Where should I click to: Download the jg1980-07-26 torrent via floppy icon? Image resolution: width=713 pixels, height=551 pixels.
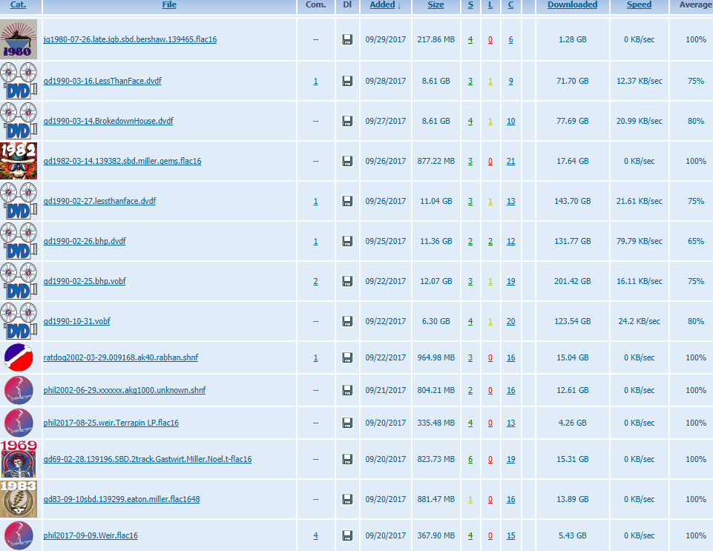click(x=347, y=39)
